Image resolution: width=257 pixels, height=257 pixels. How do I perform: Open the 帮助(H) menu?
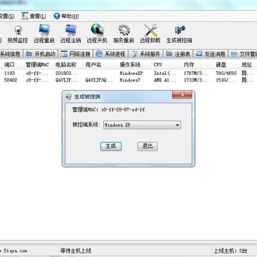pos(66,16)
